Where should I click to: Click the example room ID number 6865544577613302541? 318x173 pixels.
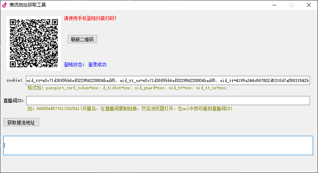coord(58,109)
